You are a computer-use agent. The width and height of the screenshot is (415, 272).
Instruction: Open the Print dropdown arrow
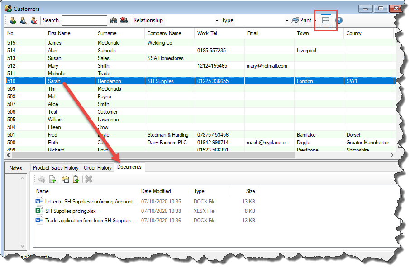pos(315,21)
